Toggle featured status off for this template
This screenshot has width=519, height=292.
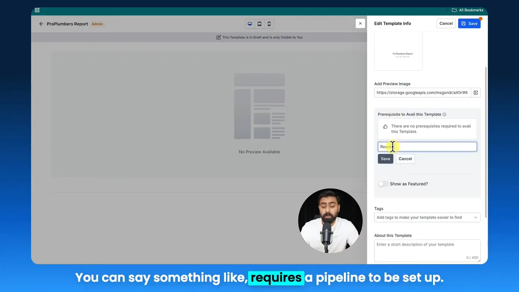[381, 184]
